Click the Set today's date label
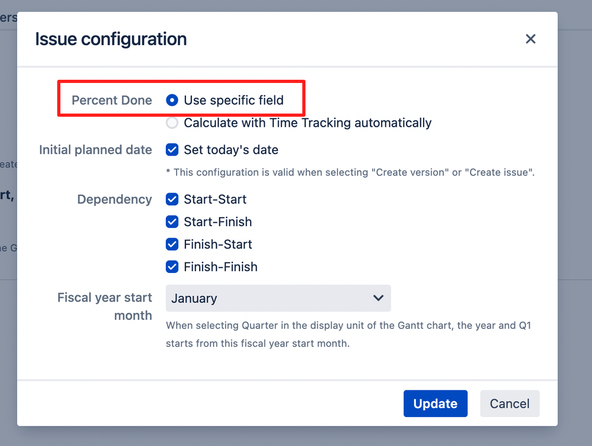592x446 pixels. (x=231, y=150)
